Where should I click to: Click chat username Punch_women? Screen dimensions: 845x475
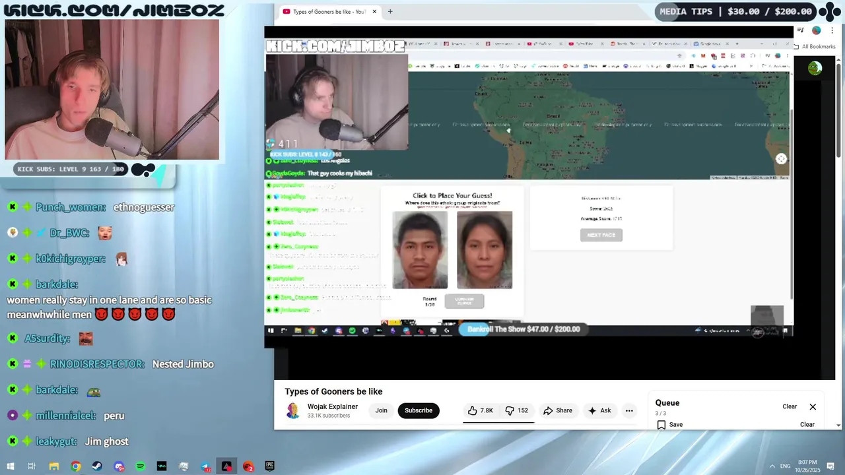coord(71,207)
